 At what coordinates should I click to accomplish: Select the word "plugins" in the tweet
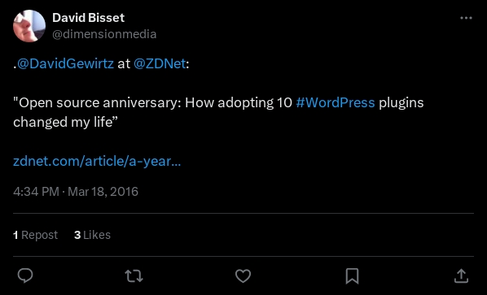[401, 103]
